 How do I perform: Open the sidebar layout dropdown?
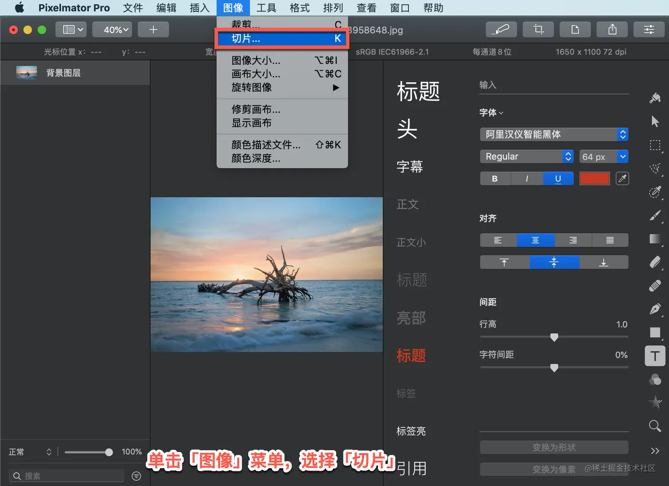(71, 30)
